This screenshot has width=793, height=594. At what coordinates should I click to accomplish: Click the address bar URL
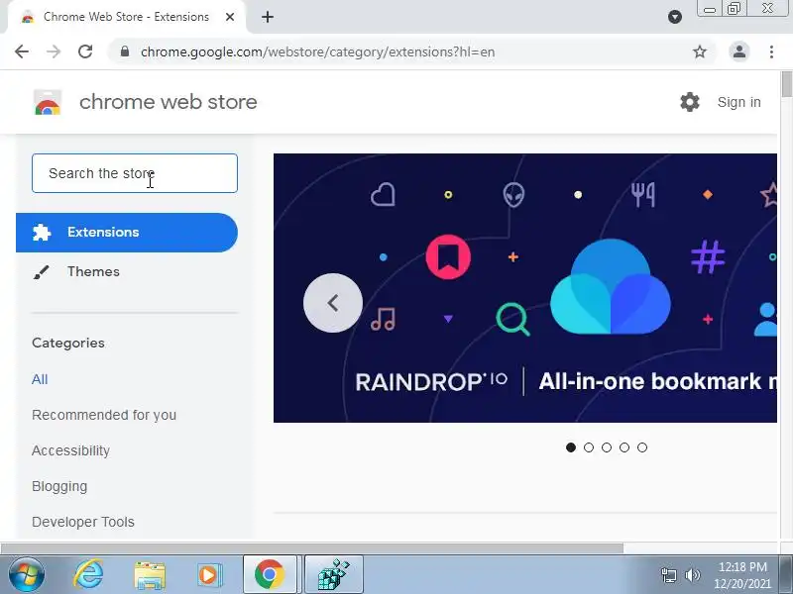(317, 51)
